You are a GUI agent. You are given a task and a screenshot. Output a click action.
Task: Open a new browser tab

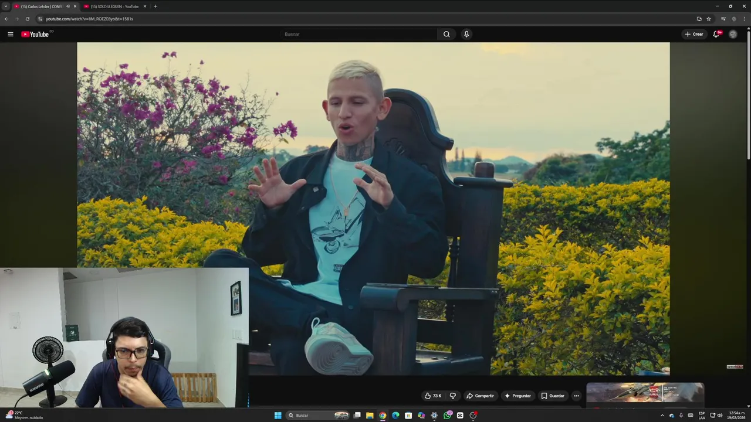155,6
